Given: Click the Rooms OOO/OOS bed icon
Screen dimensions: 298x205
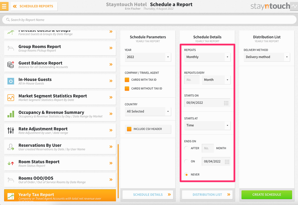Looking at the screenshot, I should [x=11, y=179].
